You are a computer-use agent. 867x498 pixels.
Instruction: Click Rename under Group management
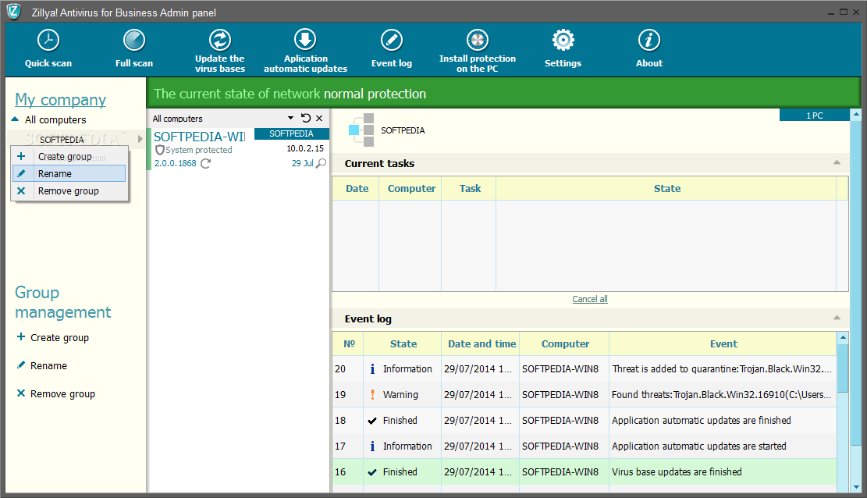pos(48,366)
